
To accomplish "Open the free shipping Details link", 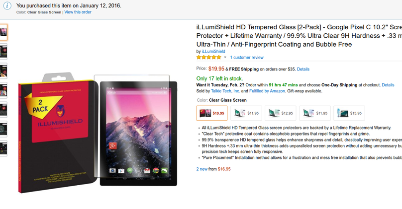I will tap(303, 69).
